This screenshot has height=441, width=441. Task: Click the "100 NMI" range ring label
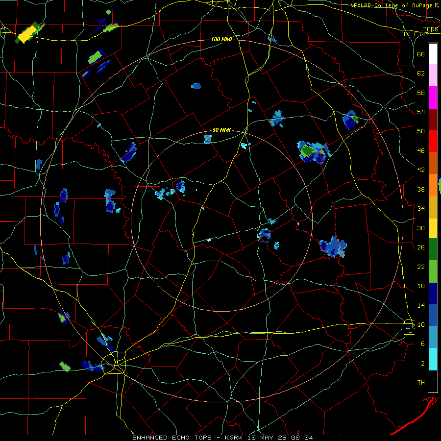click(x=221, y=39)
